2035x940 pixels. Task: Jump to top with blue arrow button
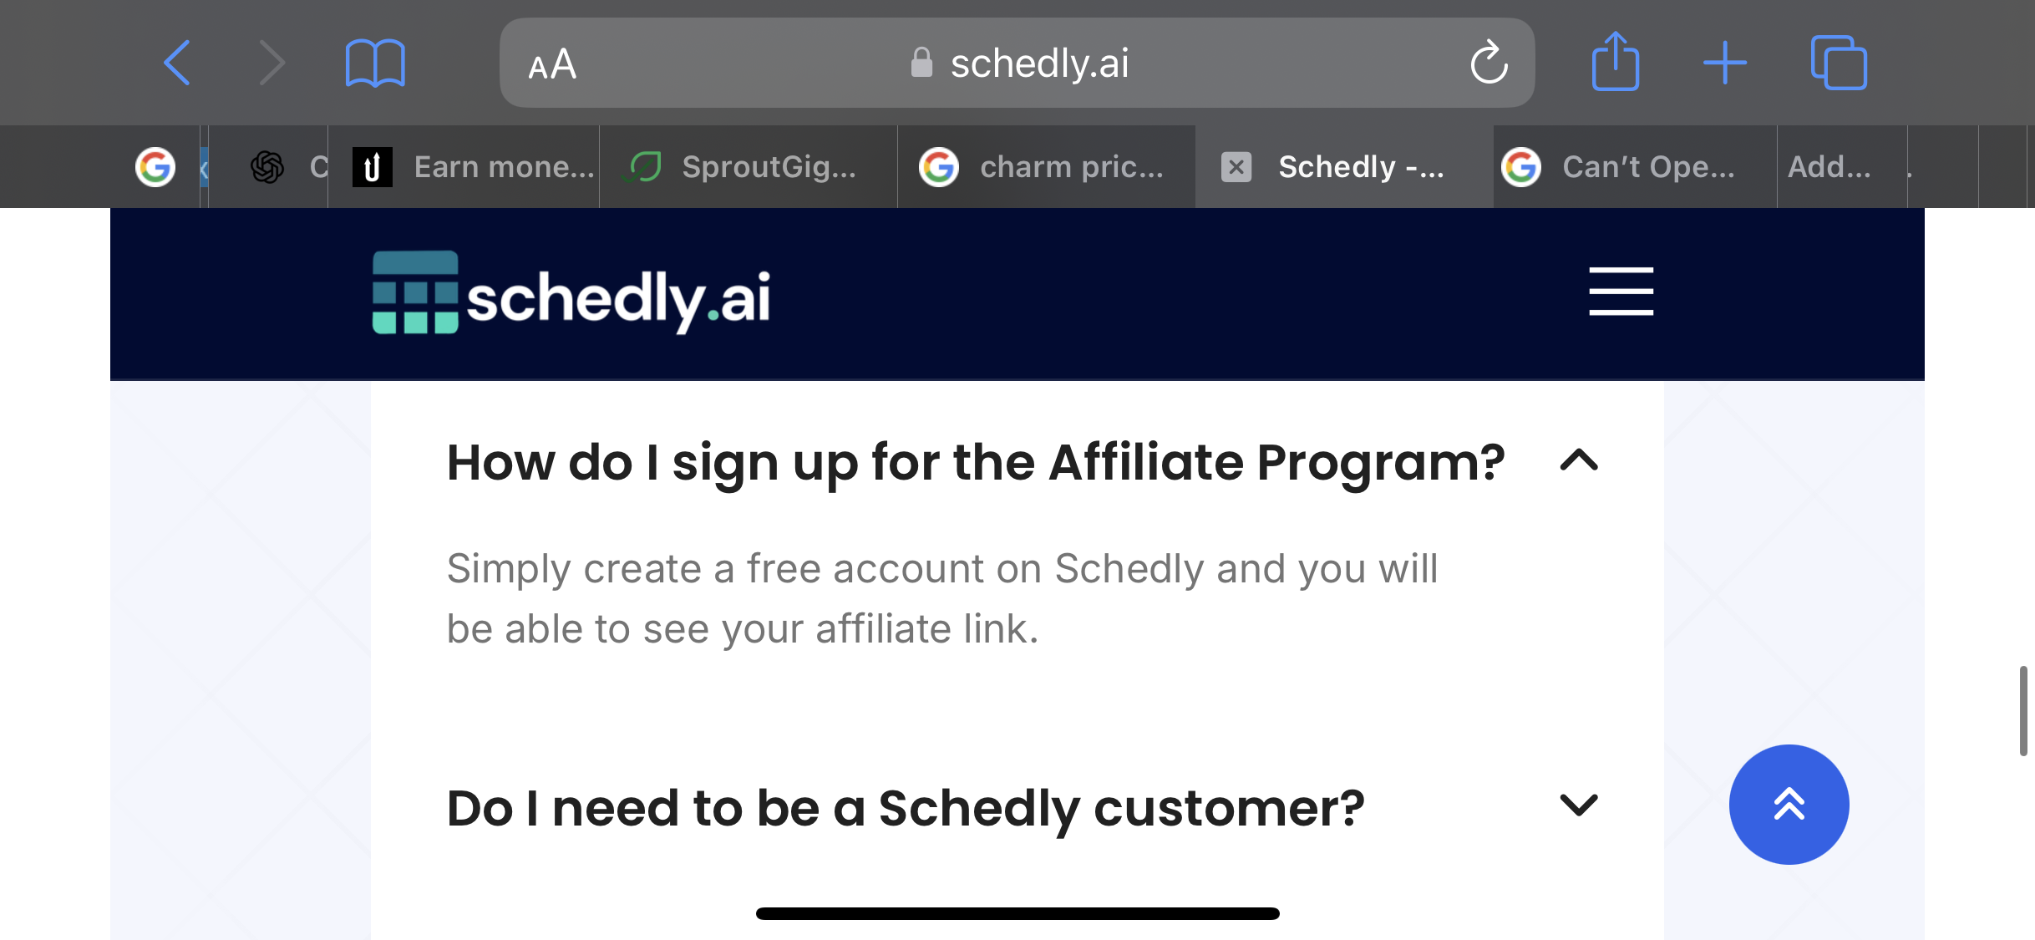(1789, 804)
